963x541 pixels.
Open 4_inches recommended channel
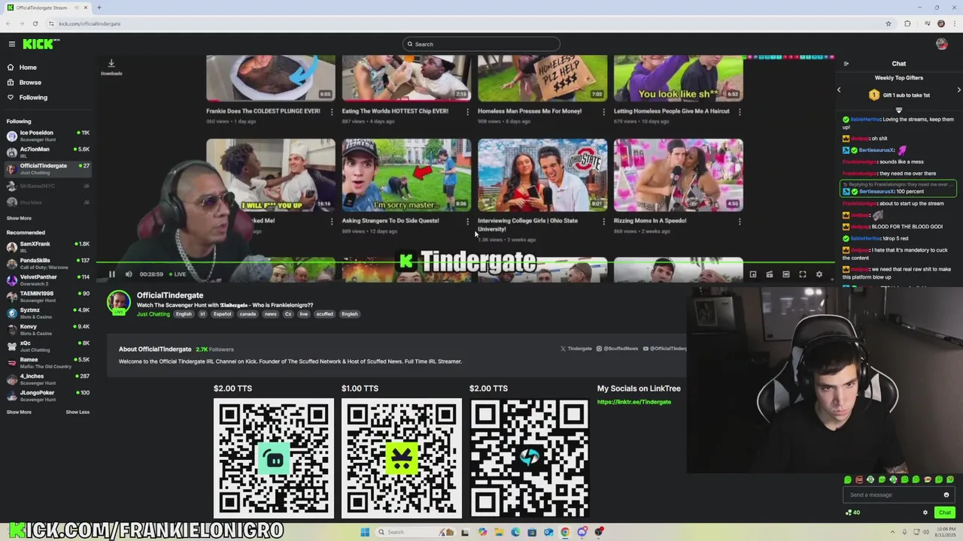[x=47, y=379]
